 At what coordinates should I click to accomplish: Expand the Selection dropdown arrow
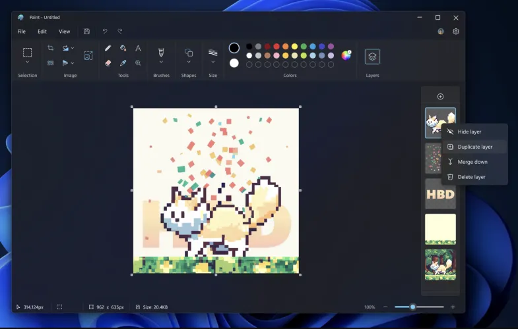(28, 63)
